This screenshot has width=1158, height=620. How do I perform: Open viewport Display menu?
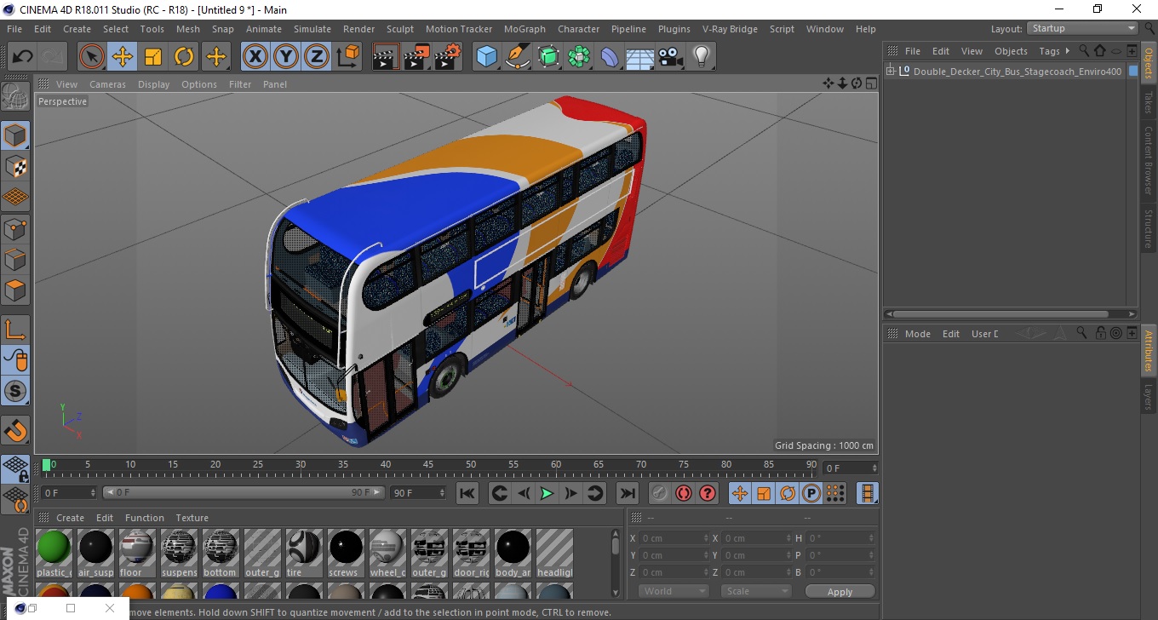click(154, 84)
